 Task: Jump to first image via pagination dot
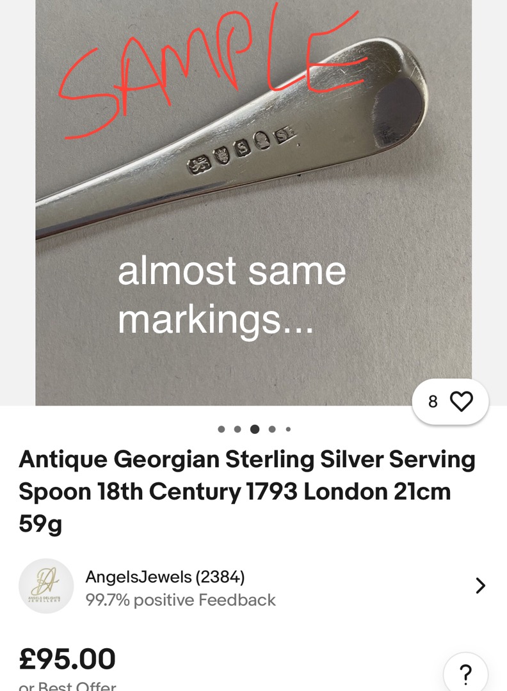point(221,429)
